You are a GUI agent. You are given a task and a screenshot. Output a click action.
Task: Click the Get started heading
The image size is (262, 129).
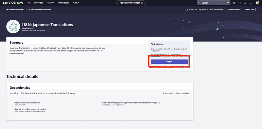(x=158, y=44)
